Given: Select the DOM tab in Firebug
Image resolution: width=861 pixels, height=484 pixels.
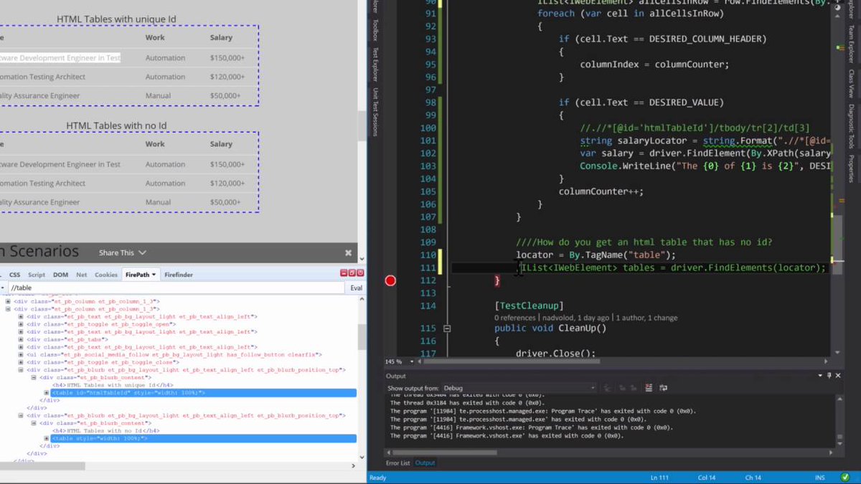Looking at the screenshot, I should tap(60, 274).
